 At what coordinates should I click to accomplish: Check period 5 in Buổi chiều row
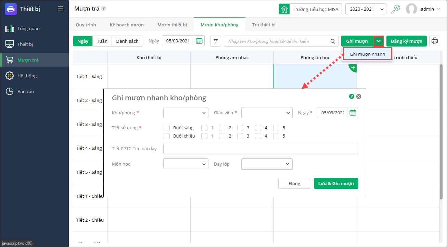[x=276, y=136]
